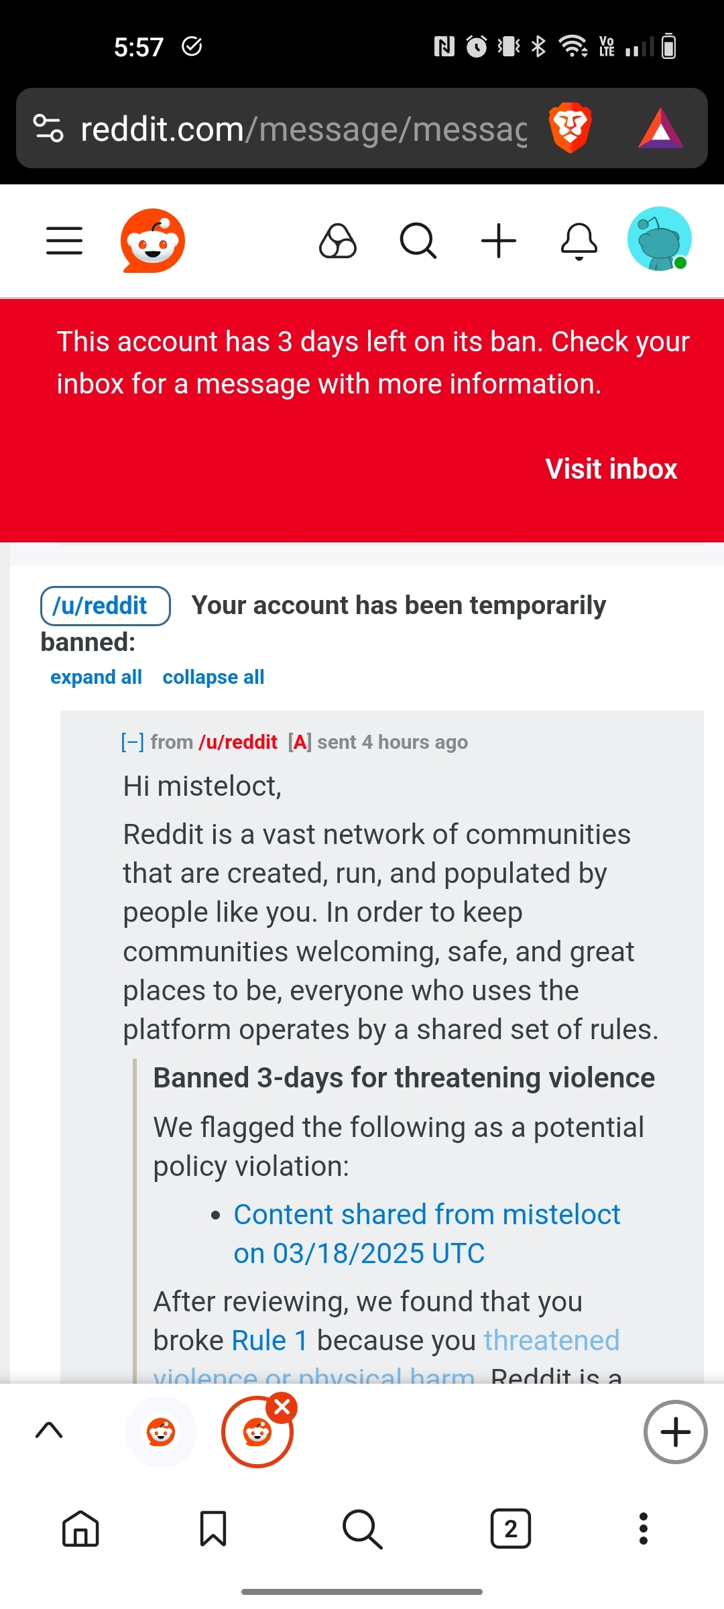Image resolution: width=724 pixels, height=1609 pixels.
Task: Open the user avatar profile menu
Action: click(660, 239)
